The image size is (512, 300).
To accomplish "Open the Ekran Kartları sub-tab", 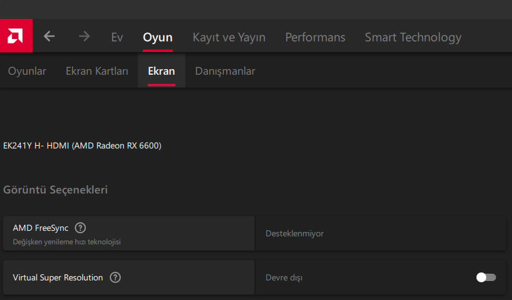I will [97, 71].
